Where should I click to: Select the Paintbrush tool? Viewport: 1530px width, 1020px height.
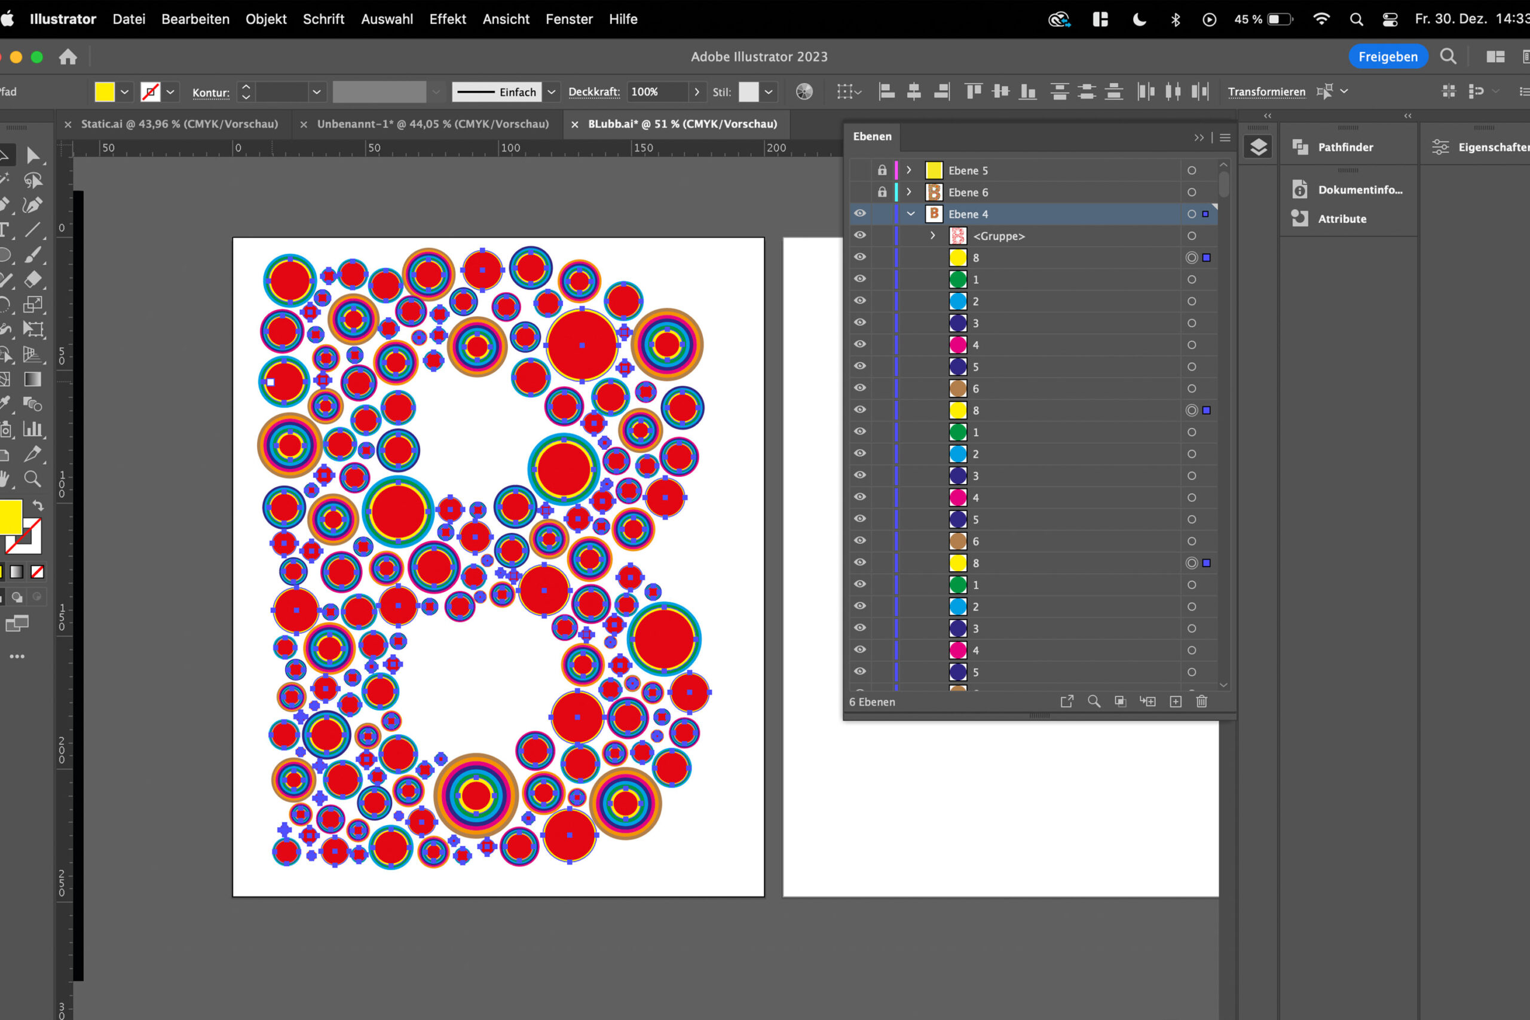tap(32, 255)
